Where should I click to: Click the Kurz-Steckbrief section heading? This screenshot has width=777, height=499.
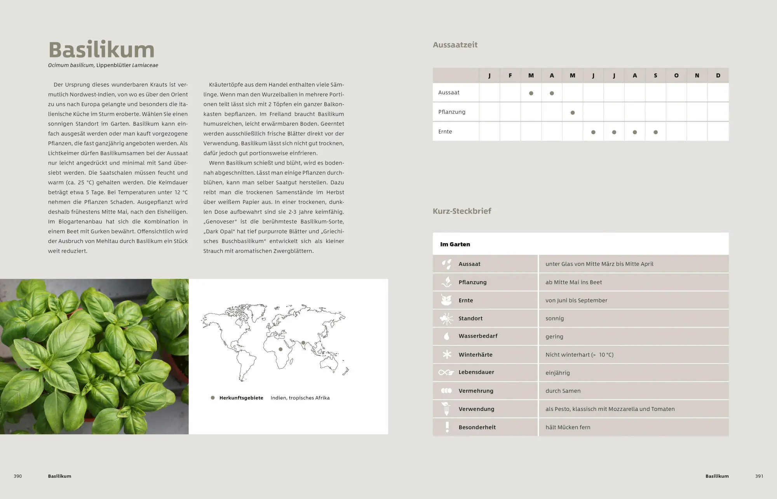(462, 211)
